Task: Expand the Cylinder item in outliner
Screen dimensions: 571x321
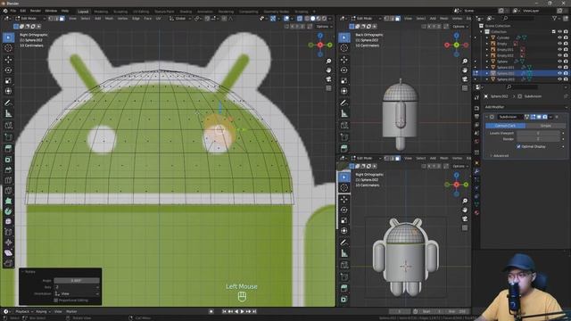Action: pos(487,37)
